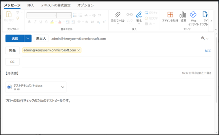Click the Increase Indent icon
The height and width of the screenshot is (135, 219).
click(x=73, y=22)
